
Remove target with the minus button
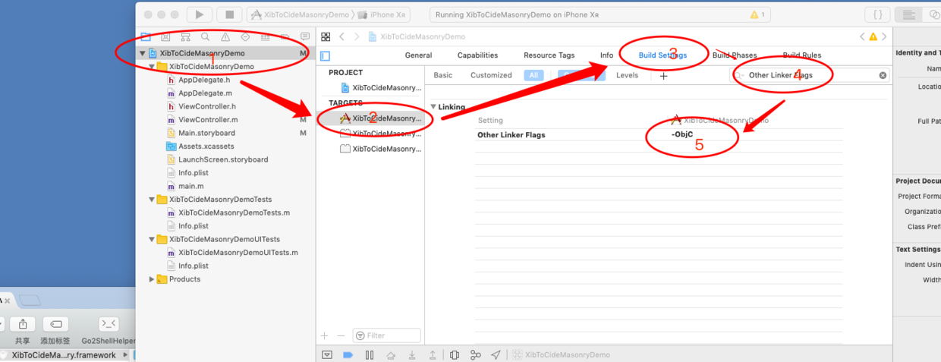(341, 335)
